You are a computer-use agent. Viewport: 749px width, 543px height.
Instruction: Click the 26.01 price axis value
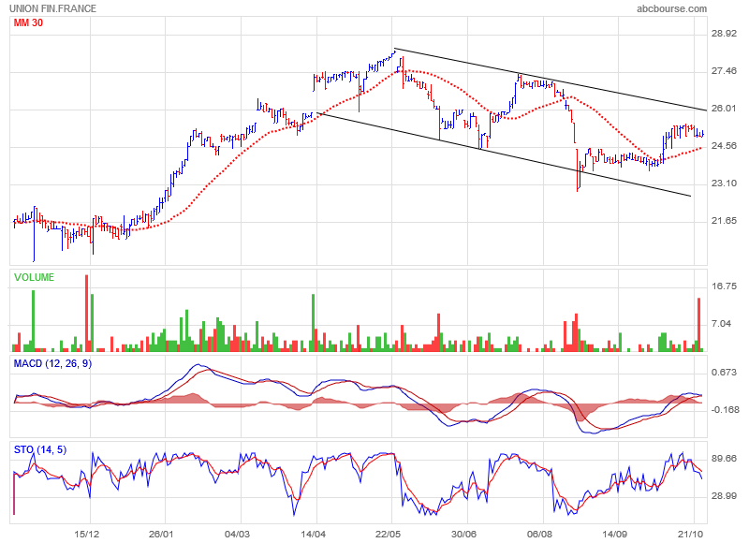[724, 109]
